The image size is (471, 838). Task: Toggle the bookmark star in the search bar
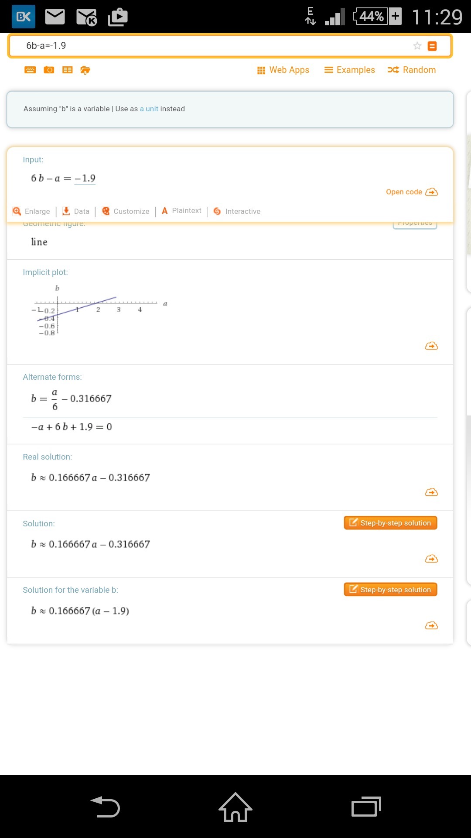(x=417, y=45)
